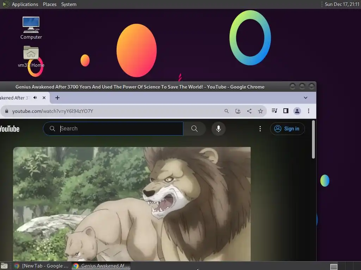Image resolution: width=361 pixels, height=270 pixels.
Task: Sign in to YouTube
Action: (x=287, y=129)
